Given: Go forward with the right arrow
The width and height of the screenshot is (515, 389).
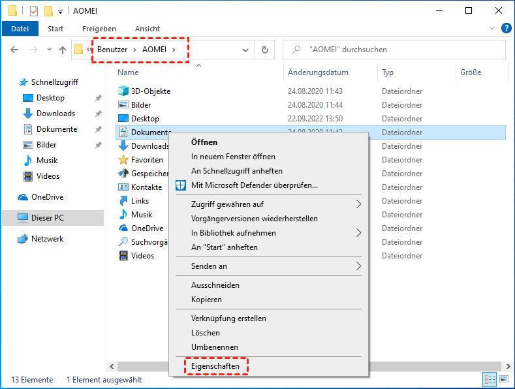Looking at the screenshot, I should [x=33, y=50].
